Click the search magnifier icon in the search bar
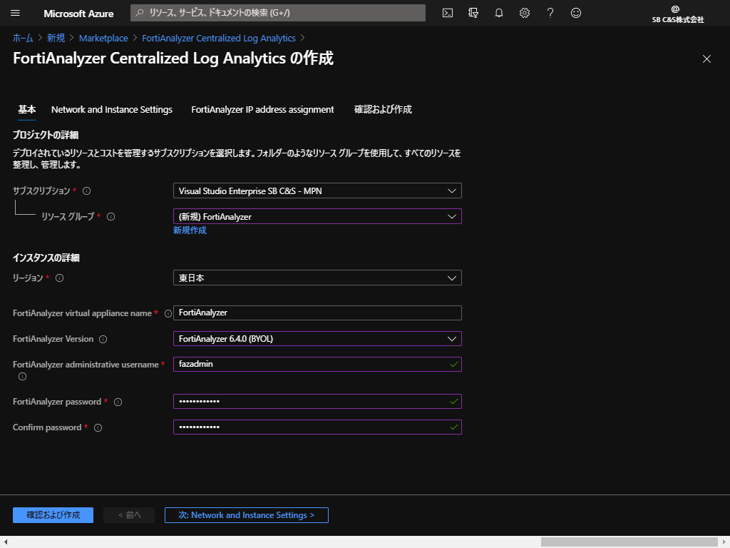The width and height of the screenshot is (730, 548). pyautogui.click(x=139, y=13)
